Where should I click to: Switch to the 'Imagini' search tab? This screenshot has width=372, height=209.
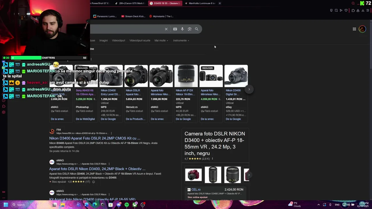pos(103,41)
